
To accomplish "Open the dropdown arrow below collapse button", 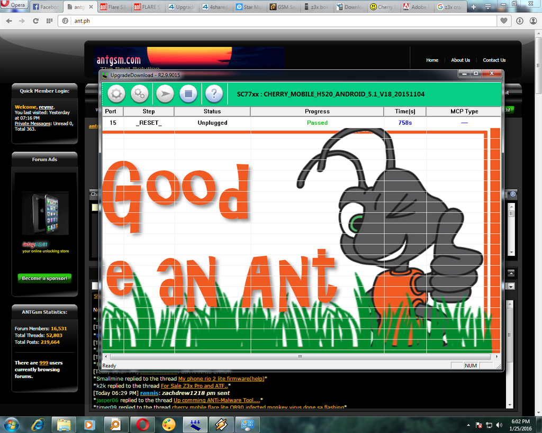I will pos(511,286).
